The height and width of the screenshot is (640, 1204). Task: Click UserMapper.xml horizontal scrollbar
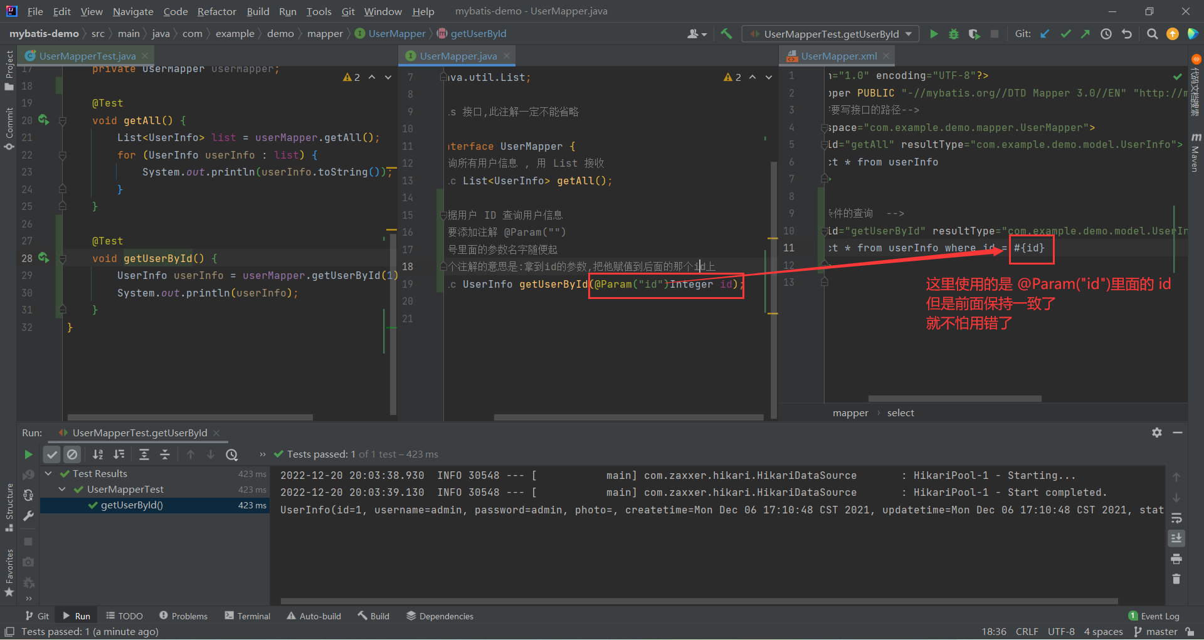(954, 399)
